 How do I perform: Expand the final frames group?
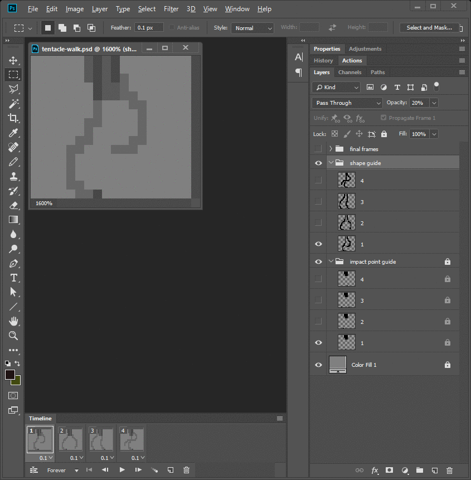coord(331,149)
